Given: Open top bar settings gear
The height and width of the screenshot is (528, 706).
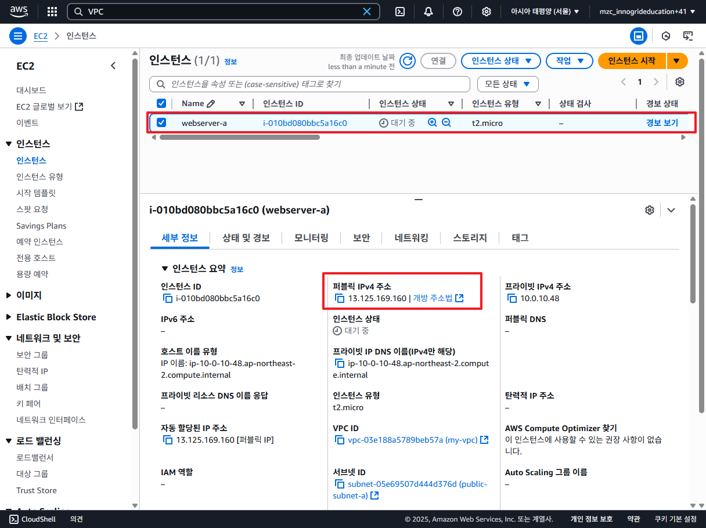Looking at the screenshot, I should 487,12.
